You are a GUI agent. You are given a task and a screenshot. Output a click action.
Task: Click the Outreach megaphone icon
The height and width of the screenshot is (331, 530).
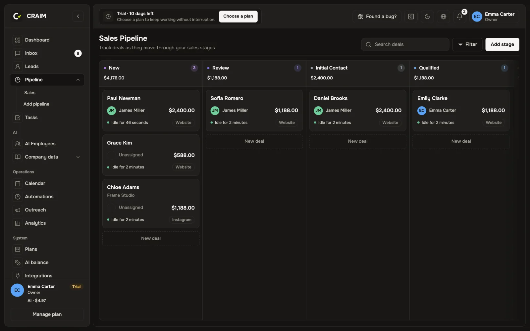pyautogui.click(x=18, y=210)
